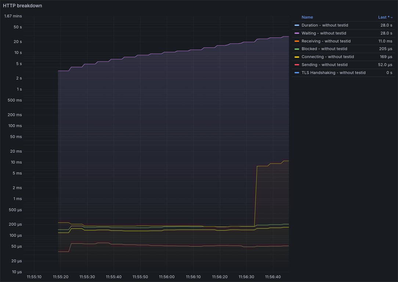Click the 11:56:00 time axis label
The image size is (398, 282).
pos(167,276)
